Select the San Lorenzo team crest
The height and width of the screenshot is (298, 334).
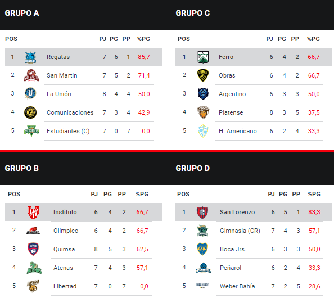202,212
